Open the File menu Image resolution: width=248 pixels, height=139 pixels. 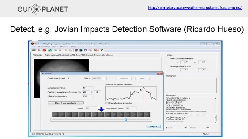pos(33,47)
